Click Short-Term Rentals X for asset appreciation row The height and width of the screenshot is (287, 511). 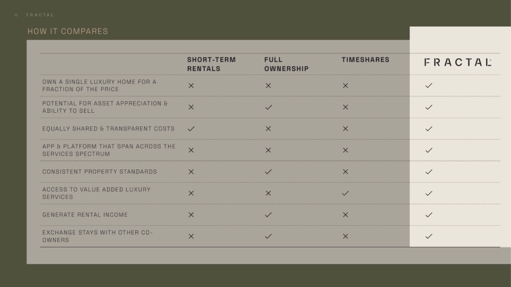(191, 107)
